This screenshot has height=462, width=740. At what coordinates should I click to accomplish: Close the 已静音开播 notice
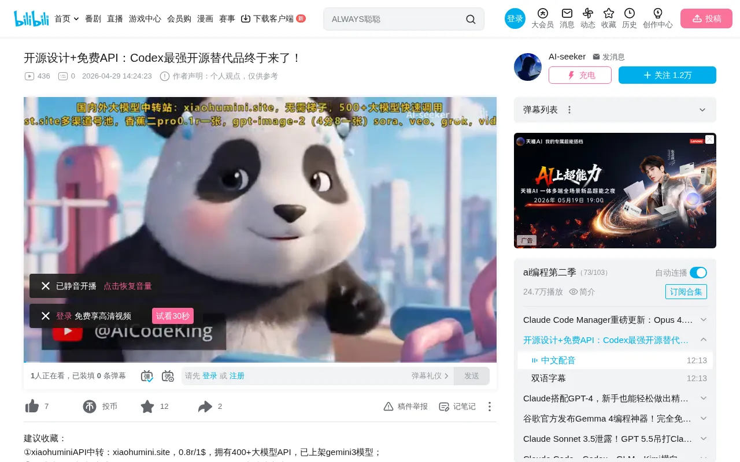pyautogui.click(x=46, y=286)
